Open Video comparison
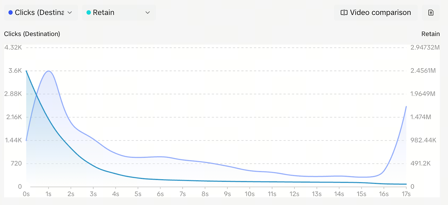448x205 pixels. point(376,13)
